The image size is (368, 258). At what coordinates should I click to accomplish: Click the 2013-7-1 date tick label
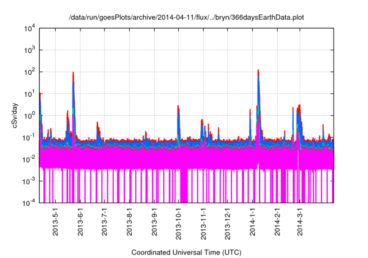point(105,222)
